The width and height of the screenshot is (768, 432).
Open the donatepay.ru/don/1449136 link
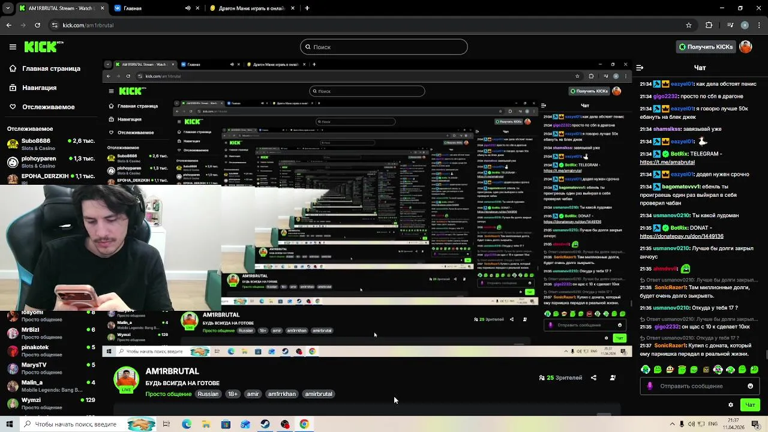(682, 236)
